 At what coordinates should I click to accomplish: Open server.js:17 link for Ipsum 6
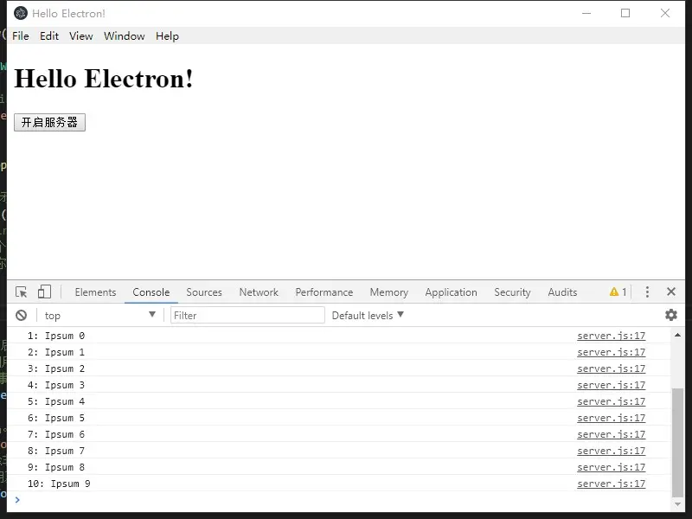click(x=611, y=434)
